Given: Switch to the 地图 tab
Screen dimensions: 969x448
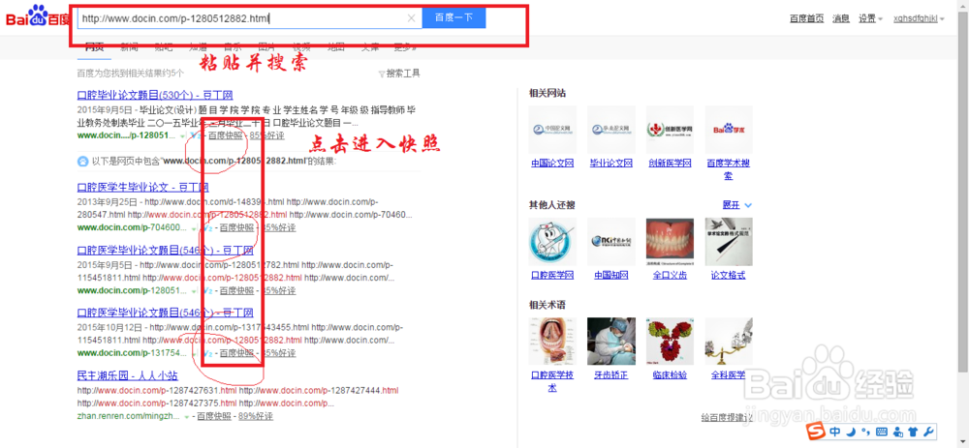Looking at the screenshot, I should click(336, 46).
